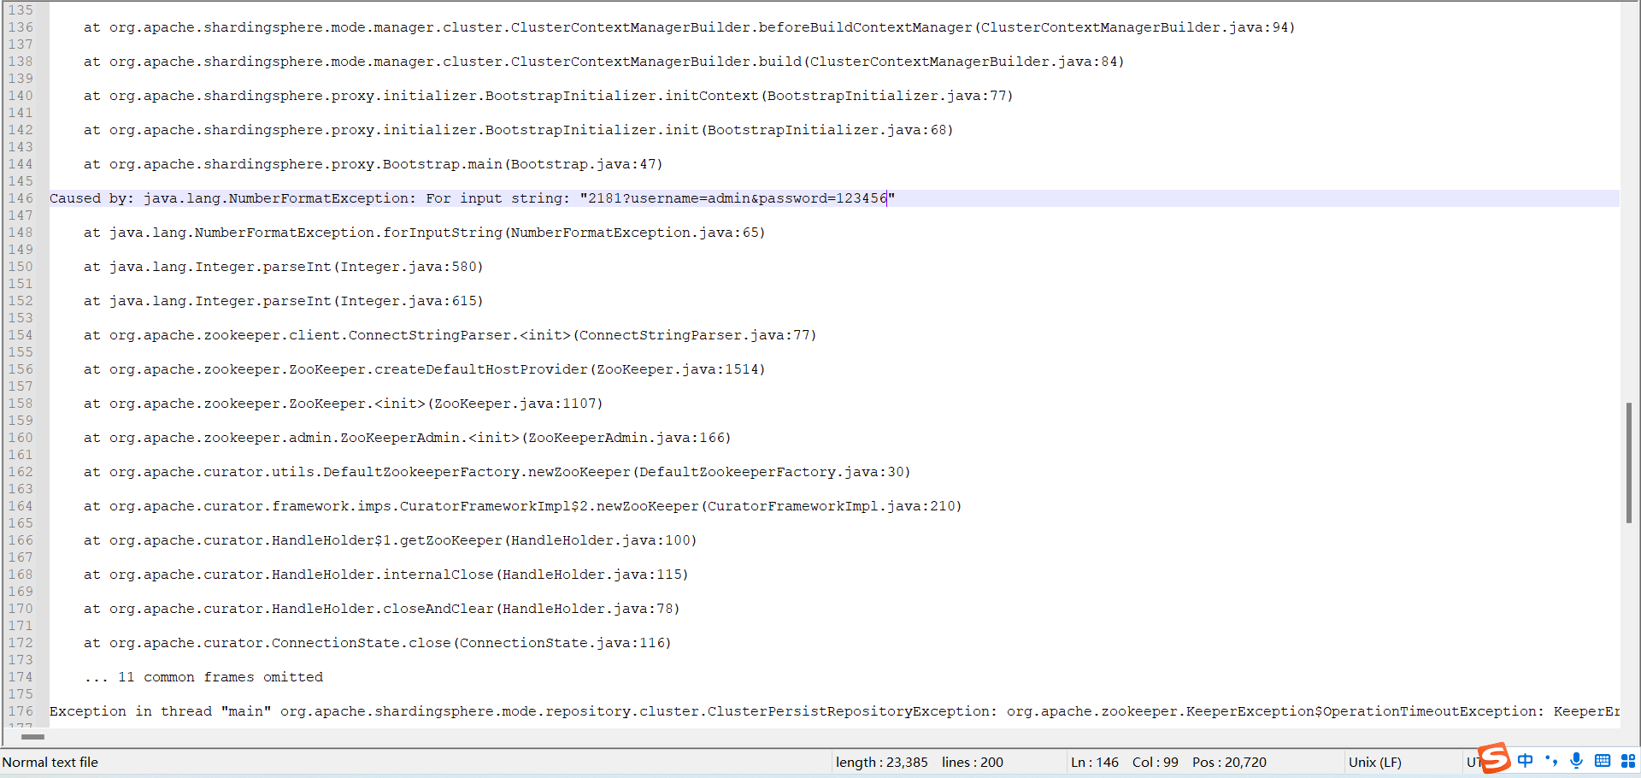Screen dimensions: 1641x778
Task: Click the IME voice input microphone
Action: [1577, 761]
